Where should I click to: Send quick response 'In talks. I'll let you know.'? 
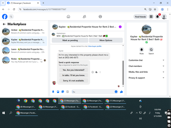(74, 75)
